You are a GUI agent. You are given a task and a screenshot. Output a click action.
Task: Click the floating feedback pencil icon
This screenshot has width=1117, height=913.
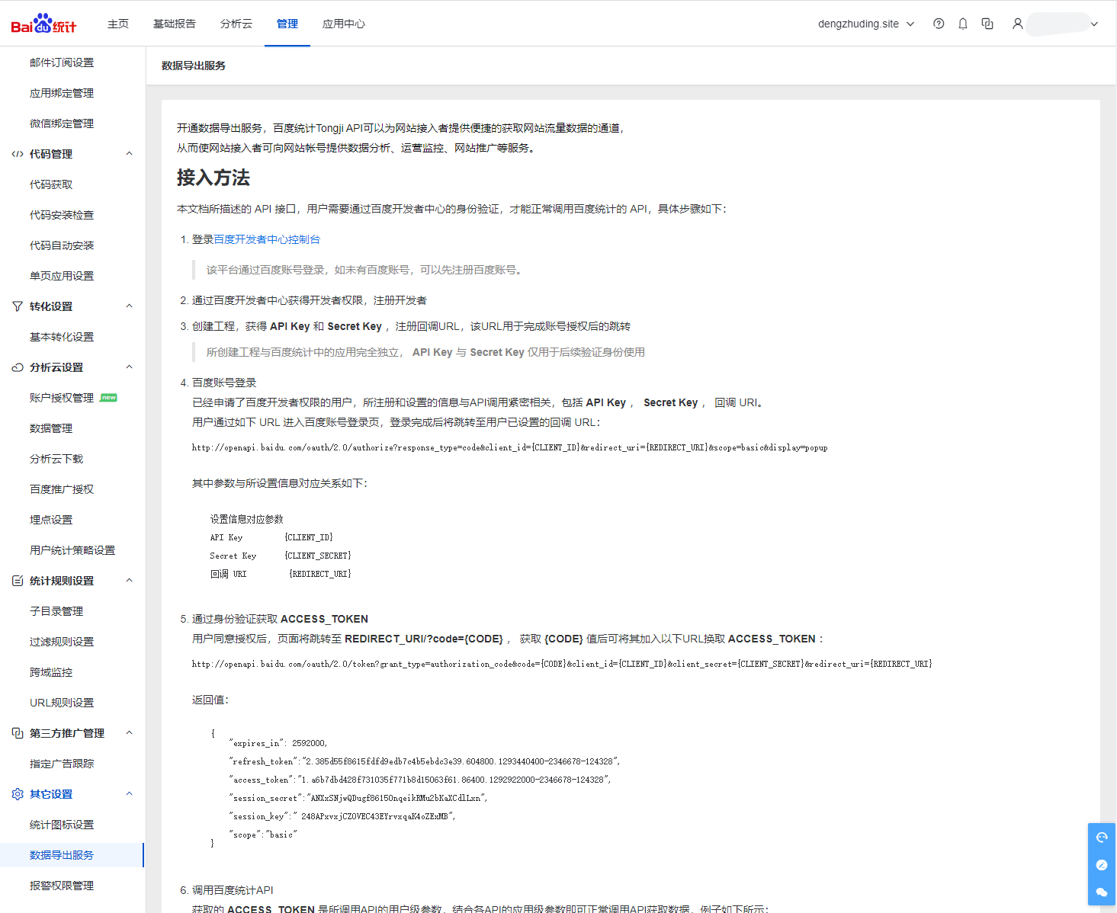coord(1102,865)
